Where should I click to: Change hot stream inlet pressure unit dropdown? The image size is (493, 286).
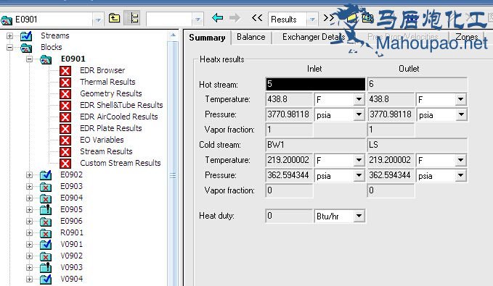point(359,114)
